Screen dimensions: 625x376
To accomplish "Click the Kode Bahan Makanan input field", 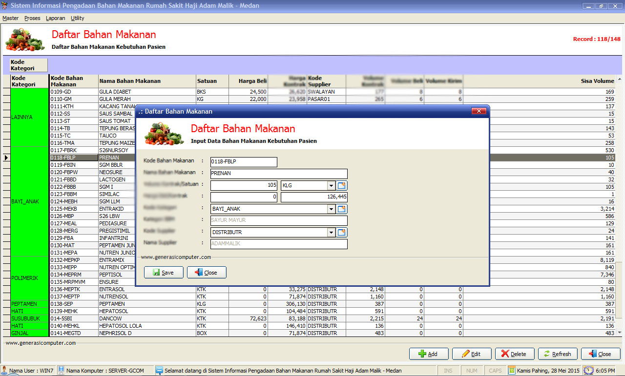I will pyautogui.click(x=243, y=162).
